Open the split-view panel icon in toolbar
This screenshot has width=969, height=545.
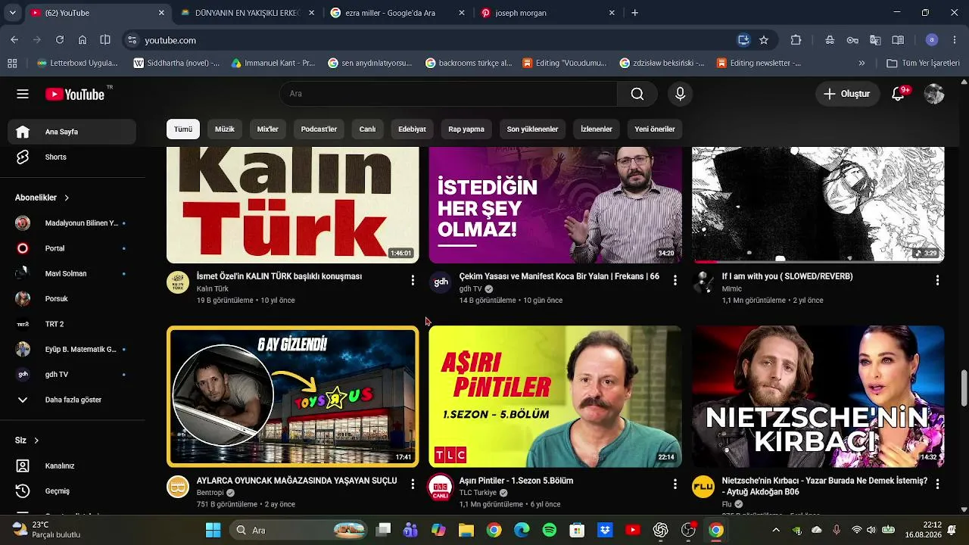(x=105, y=40)
